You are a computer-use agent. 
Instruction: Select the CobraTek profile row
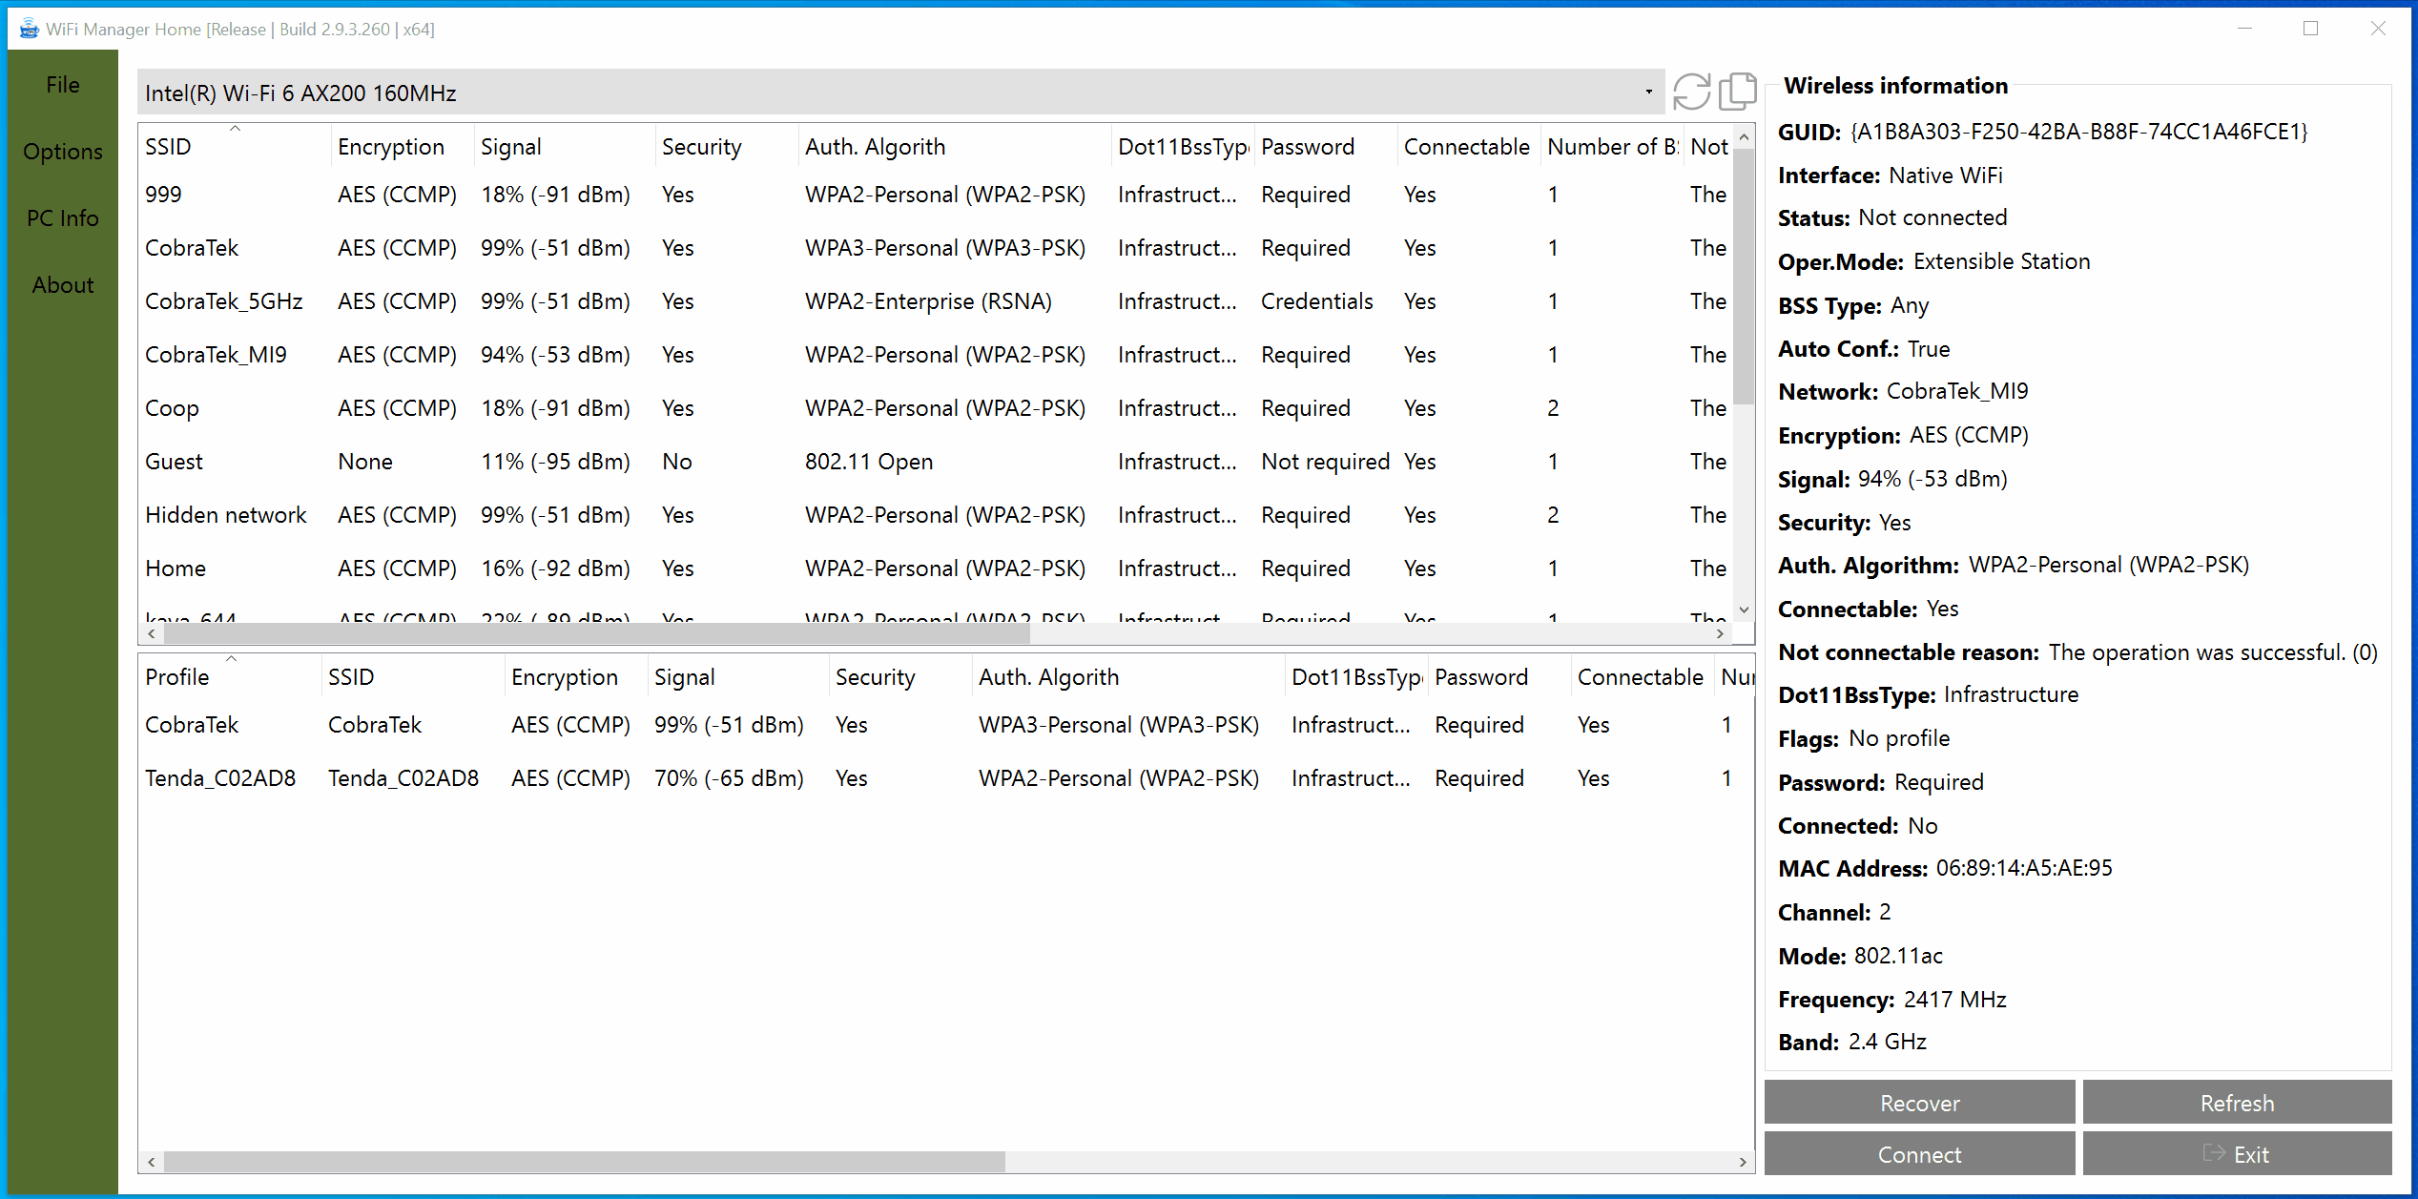point(944,725)
